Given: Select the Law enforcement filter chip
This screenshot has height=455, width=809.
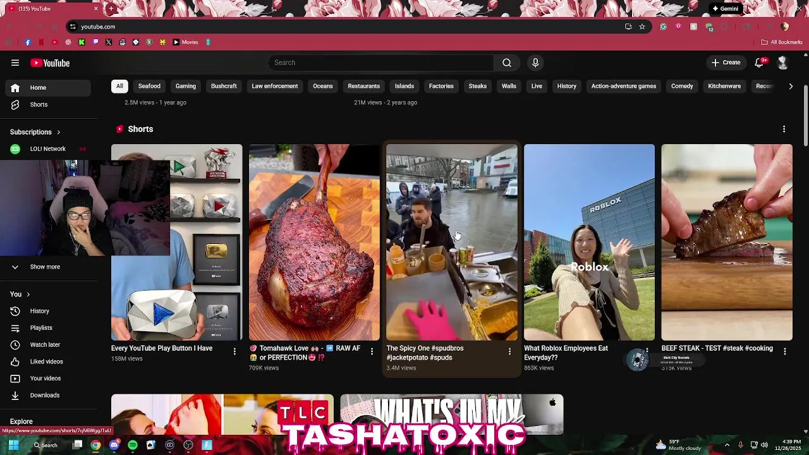Looking at the screenshot, I should coord(275,86).
